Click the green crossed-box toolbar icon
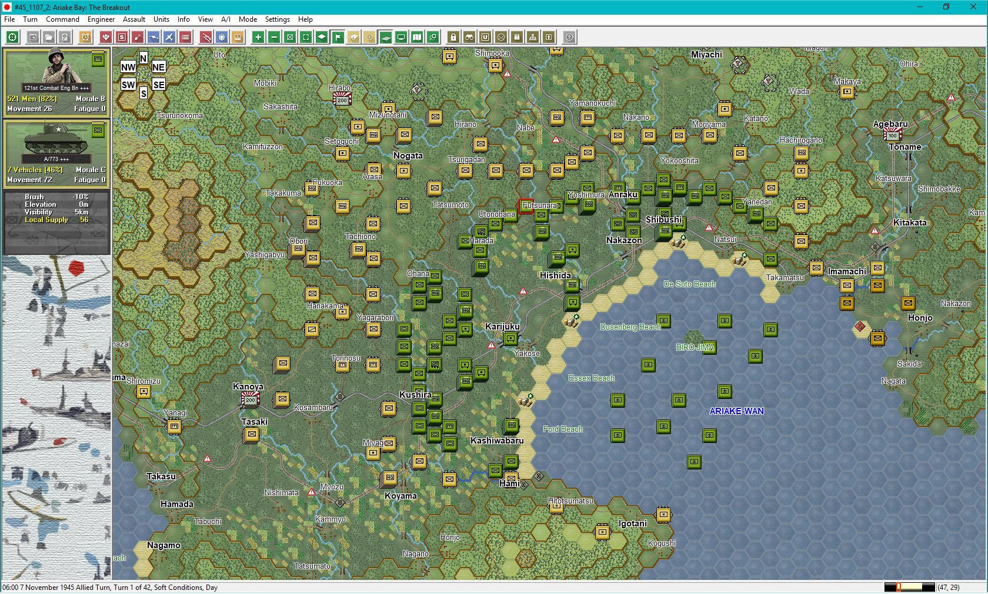 (x=290, y=38)
